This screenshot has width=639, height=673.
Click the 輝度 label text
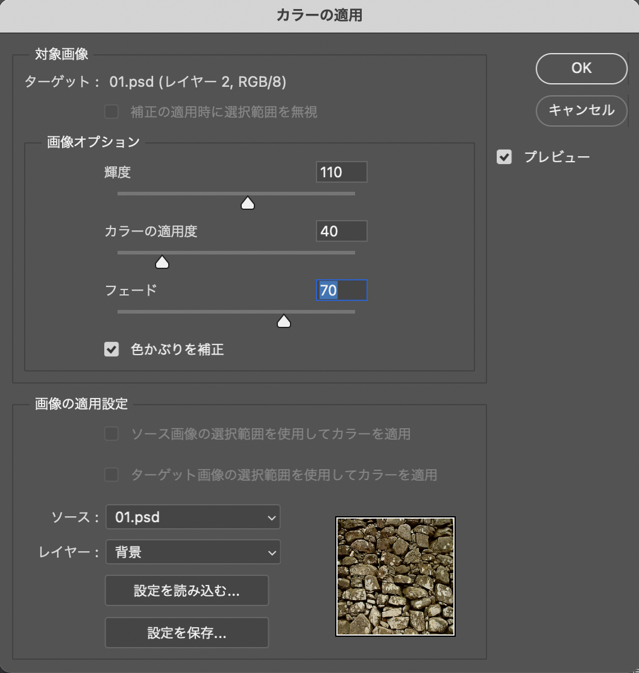(118, 172)
